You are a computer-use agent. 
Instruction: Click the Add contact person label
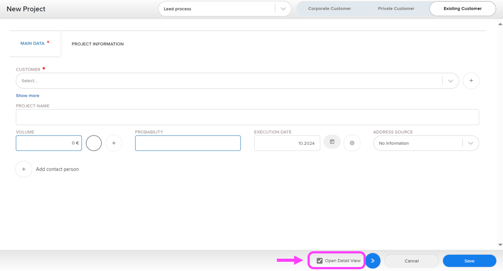[57, 169]
